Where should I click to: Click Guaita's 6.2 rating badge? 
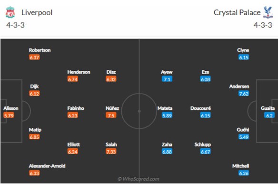(269, 116)
